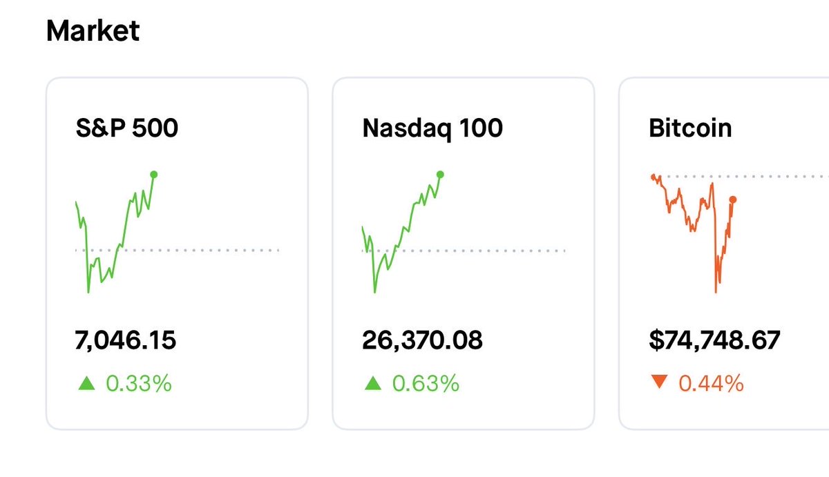Click the Nasdaq 100 chart end dot
829x477 pixels.
[x=441, y=175]
